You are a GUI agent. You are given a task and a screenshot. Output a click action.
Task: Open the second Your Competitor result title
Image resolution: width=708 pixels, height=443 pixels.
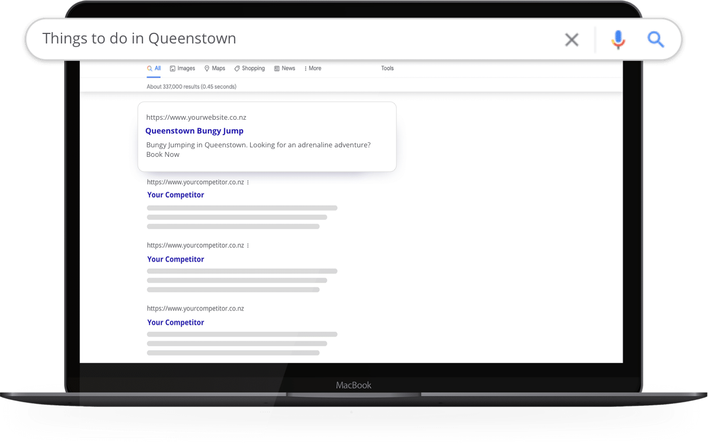point(175,259)
